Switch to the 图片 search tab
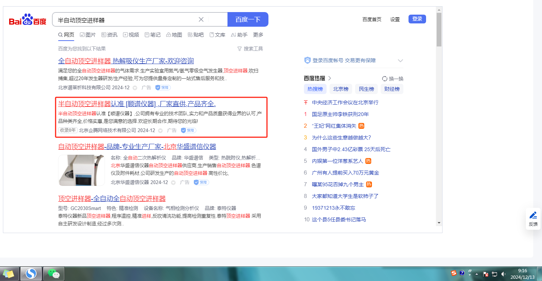Screen dimensions: 542x281 [87, 35]
